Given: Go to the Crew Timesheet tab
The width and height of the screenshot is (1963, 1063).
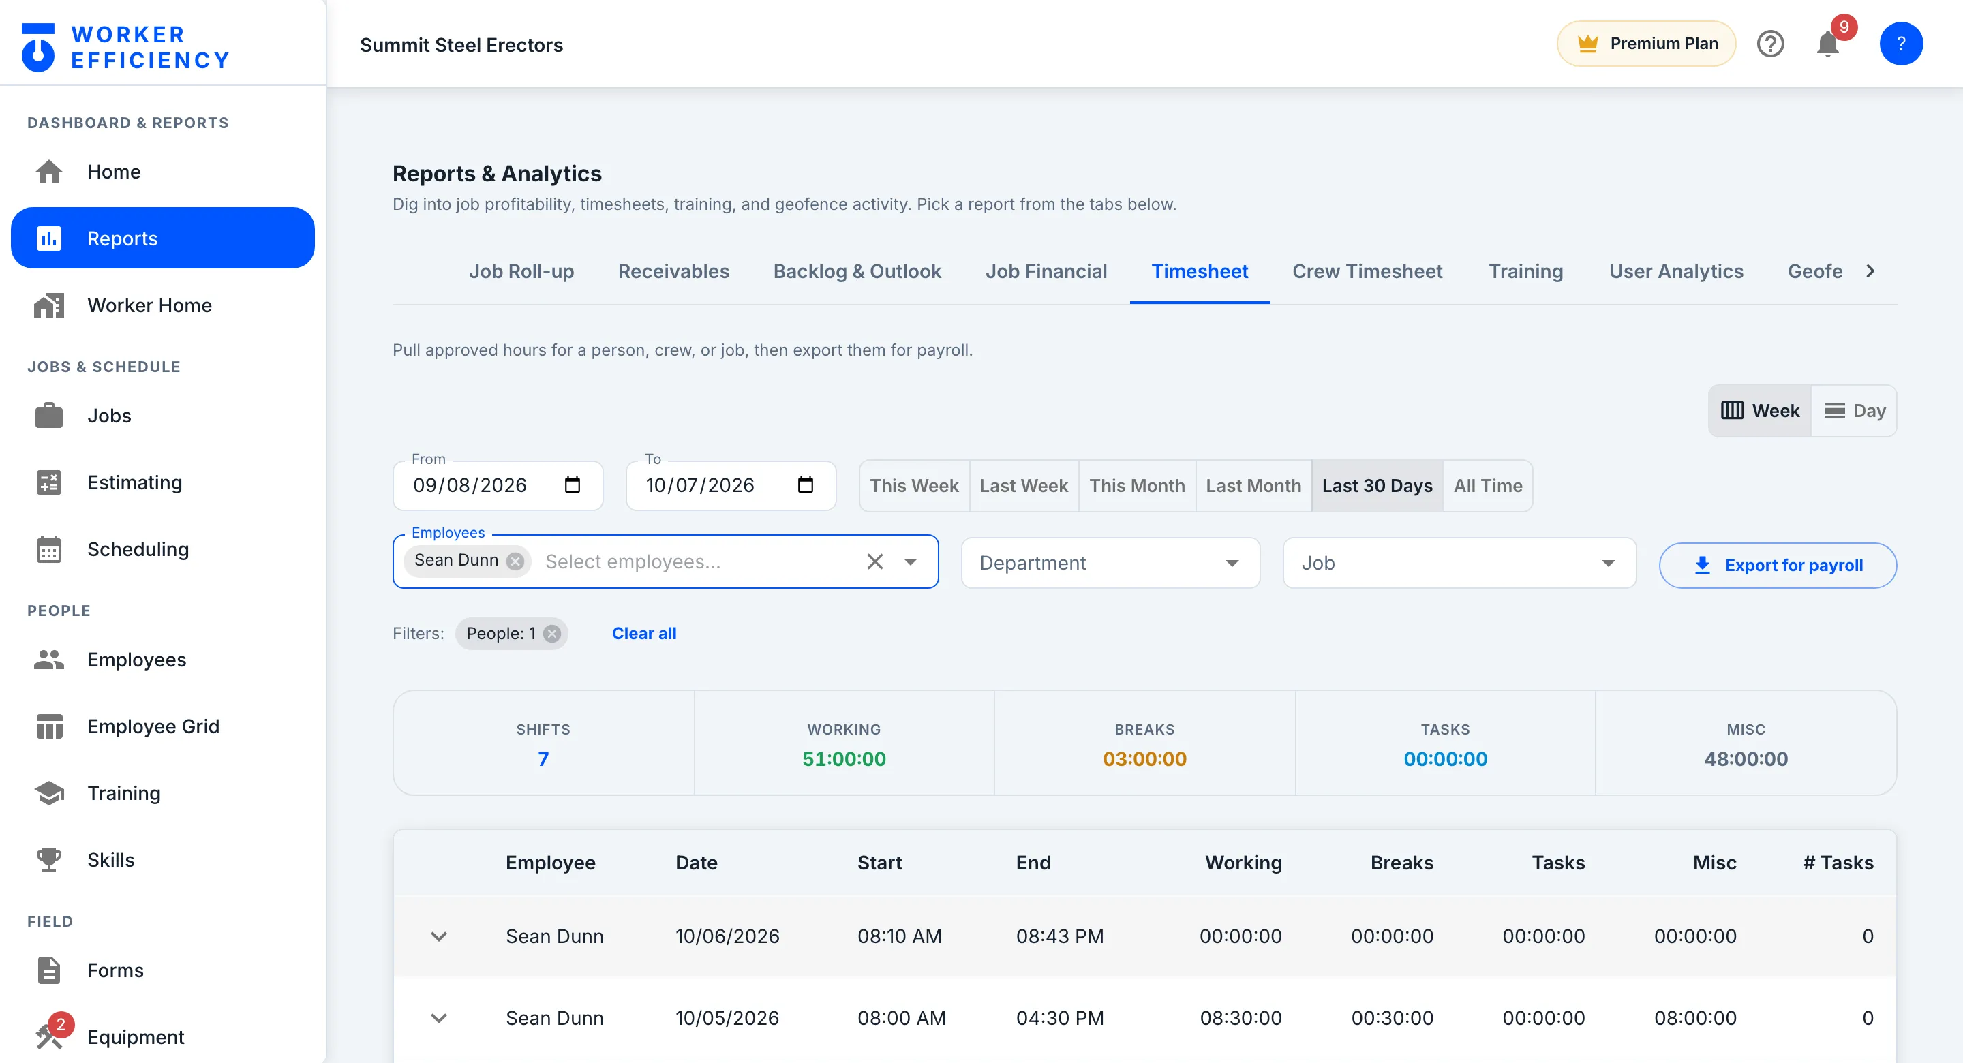Looking at the screenshot, I should (1367, 271).
